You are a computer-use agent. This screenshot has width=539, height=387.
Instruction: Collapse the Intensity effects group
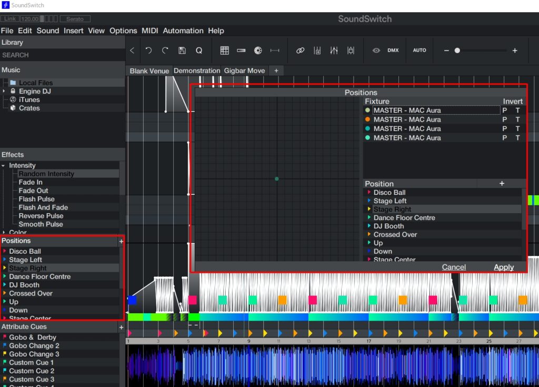4,166
